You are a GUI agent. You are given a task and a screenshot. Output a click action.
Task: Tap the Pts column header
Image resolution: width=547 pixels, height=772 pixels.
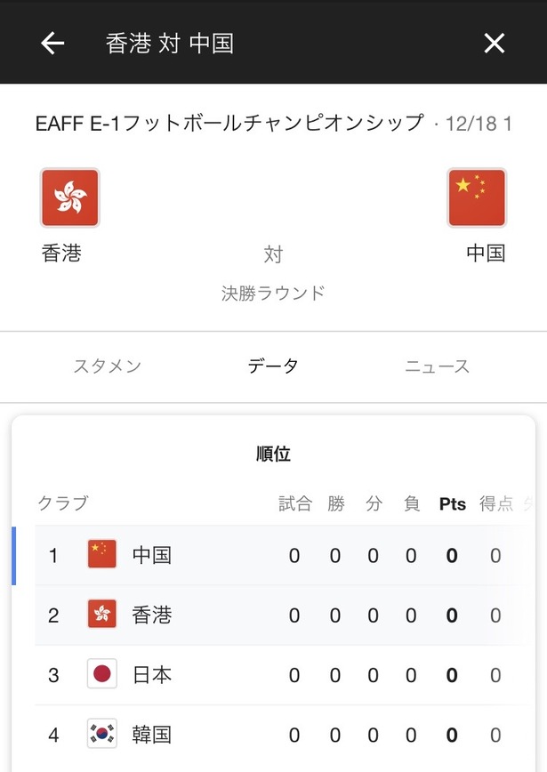coord(453,504)
